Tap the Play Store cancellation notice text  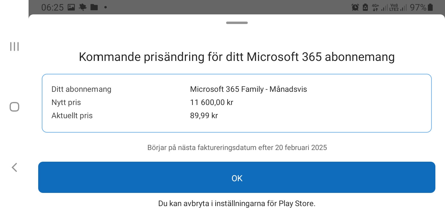[x=237, y=203]
